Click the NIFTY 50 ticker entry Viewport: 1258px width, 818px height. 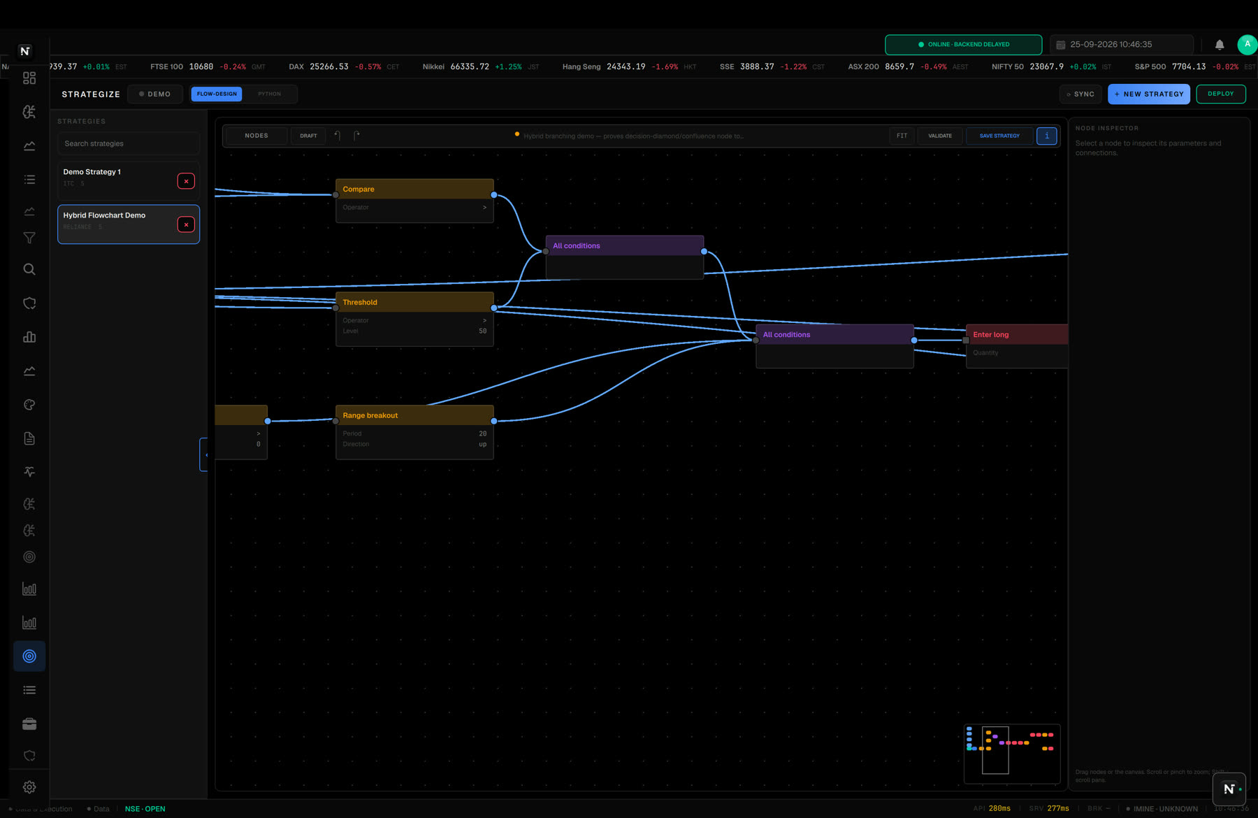(x=1051, y=67)
